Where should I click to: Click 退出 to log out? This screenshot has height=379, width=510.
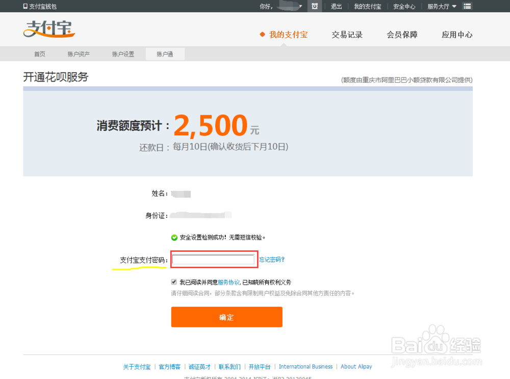click(336, 6)
